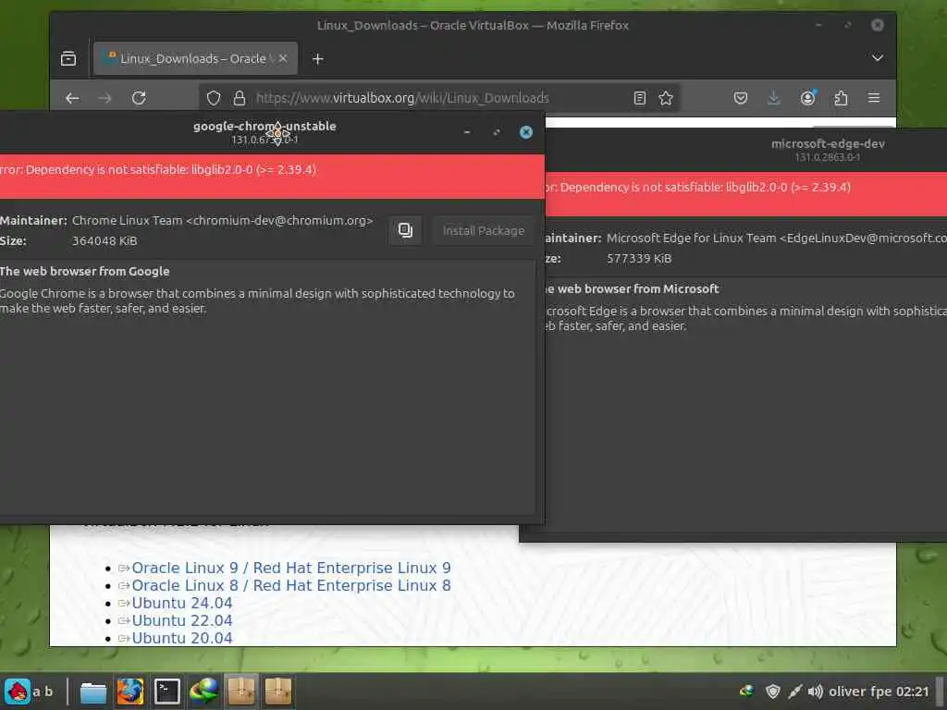Viewport: 947px width, 710px height.
Task: Click the virtualbox.org URL address field
Action: pyautogui.click(x=437, y=98)
